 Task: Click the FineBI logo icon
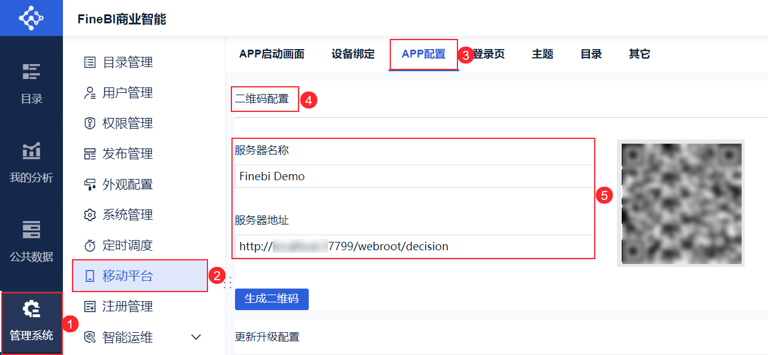point(31,17)
